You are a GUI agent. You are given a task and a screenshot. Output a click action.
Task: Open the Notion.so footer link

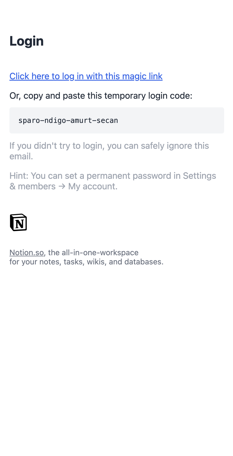(x=27, y=252)
